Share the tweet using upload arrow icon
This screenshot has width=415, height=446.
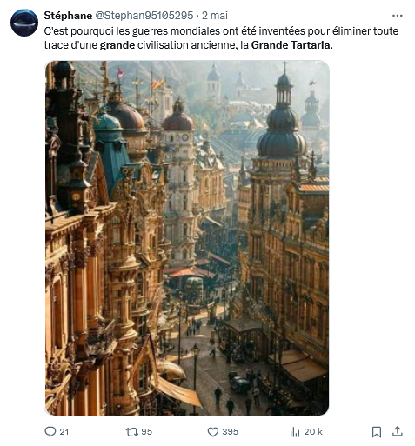(x=398, y=432)
